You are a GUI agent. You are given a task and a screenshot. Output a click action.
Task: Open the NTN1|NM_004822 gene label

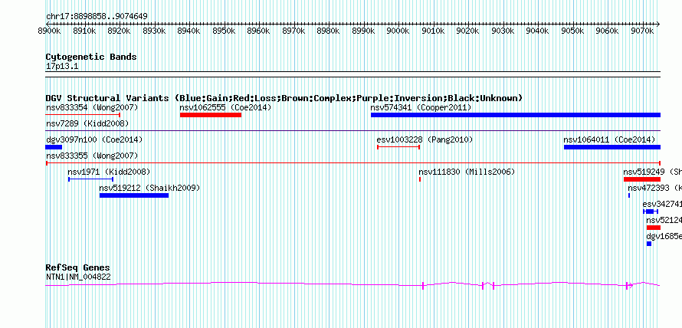[78, 277]
